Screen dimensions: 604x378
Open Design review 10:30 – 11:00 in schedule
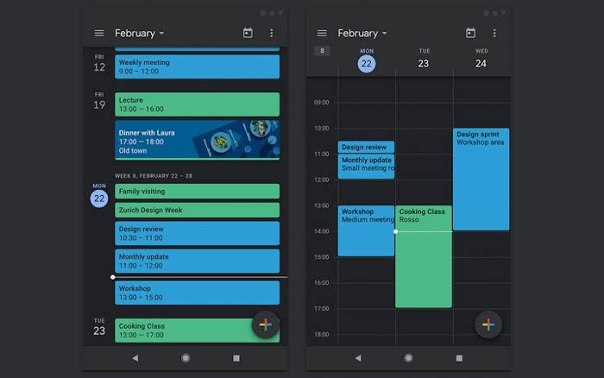click(198, 233)
